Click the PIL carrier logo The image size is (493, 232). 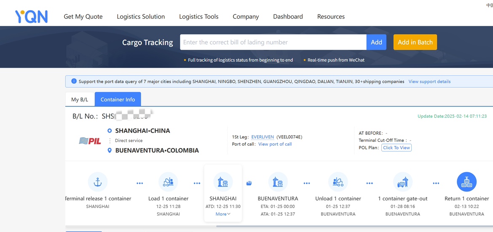90,141
